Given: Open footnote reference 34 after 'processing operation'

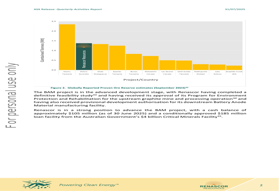Looking at the screenshot, I should tap(235, 98).
